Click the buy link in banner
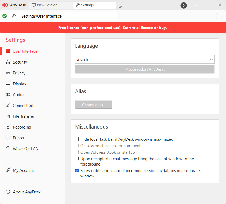The width and height of the screenshot is (226, 204). coord(162,28)
